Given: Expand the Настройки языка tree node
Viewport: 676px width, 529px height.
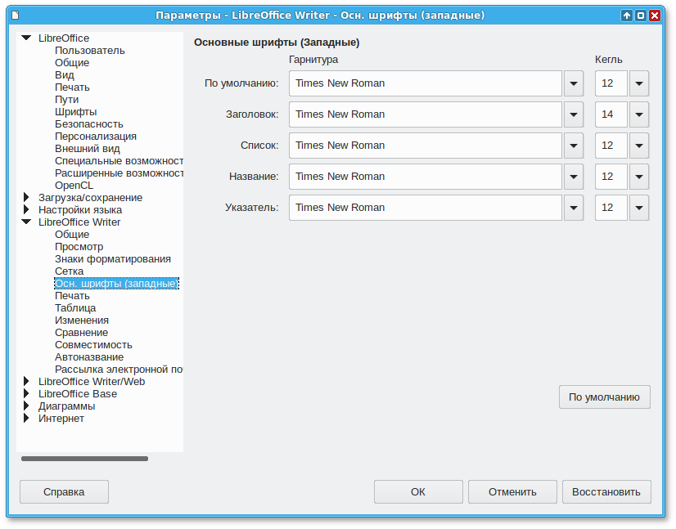Looking at the screenshot, I should point(26,210).
